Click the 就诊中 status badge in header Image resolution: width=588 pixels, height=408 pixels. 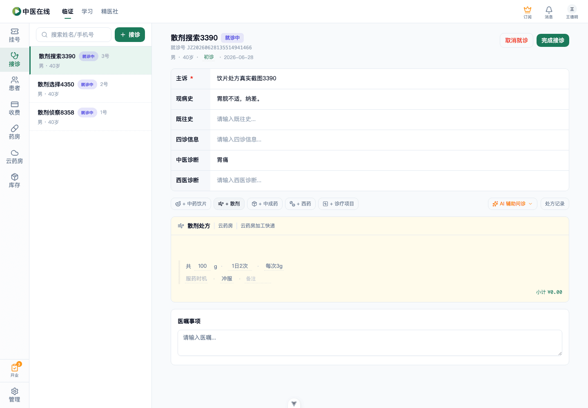(232, 38)
